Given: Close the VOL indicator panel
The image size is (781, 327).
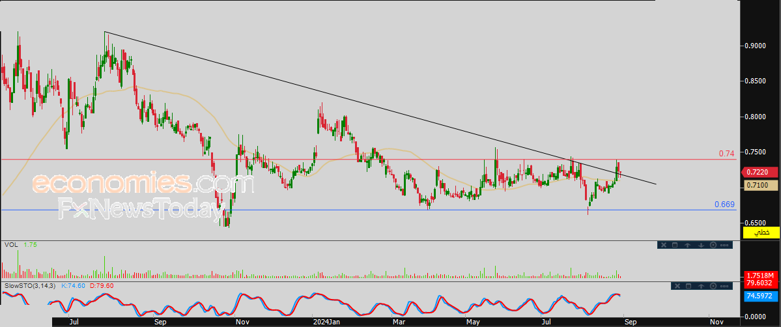Looking at the screenshot, I should [x=663, y=245].
